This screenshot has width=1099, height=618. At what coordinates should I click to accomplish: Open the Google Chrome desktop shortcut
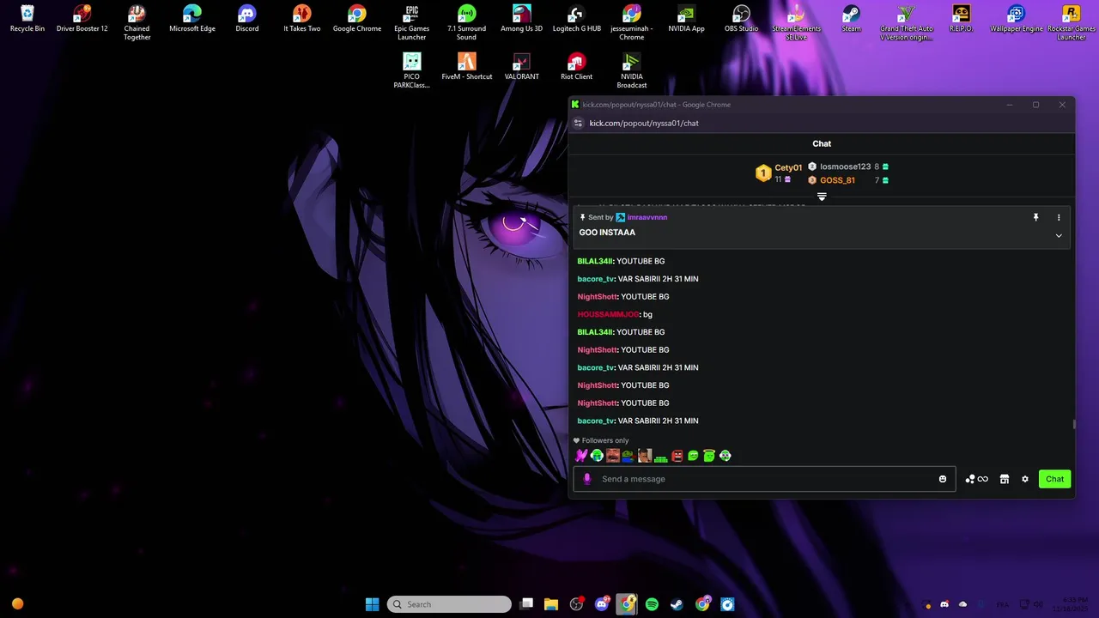click(x=357, y=19)
